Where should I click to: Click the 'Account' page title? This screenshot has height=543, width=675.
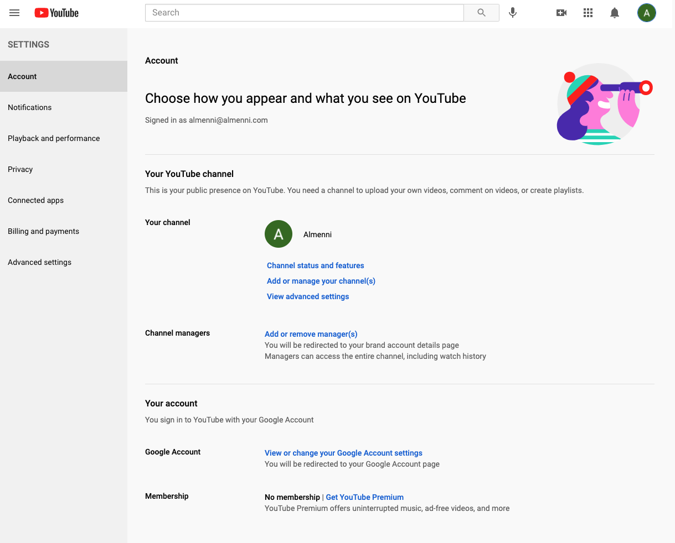[162, 61]
